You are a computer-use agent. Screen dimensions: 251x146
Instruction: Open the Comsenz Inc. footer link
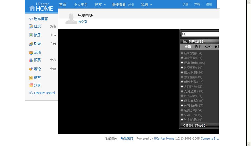pyautogui.click(x=210, y=139)
